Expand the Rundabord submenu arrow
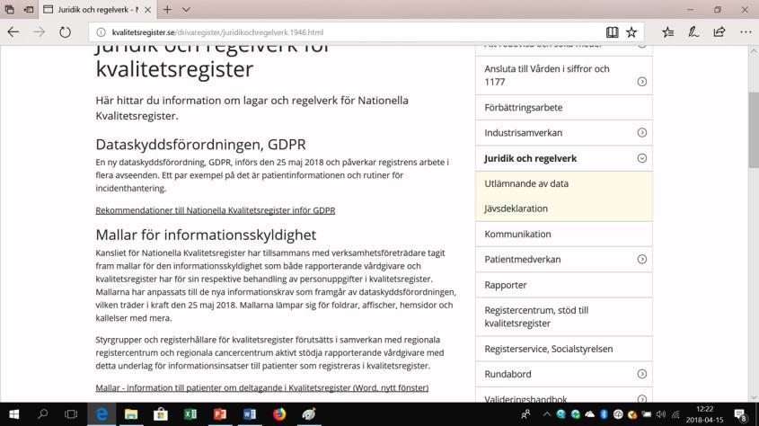This screenshot has height=426, width=759. [x=642, y=374]
